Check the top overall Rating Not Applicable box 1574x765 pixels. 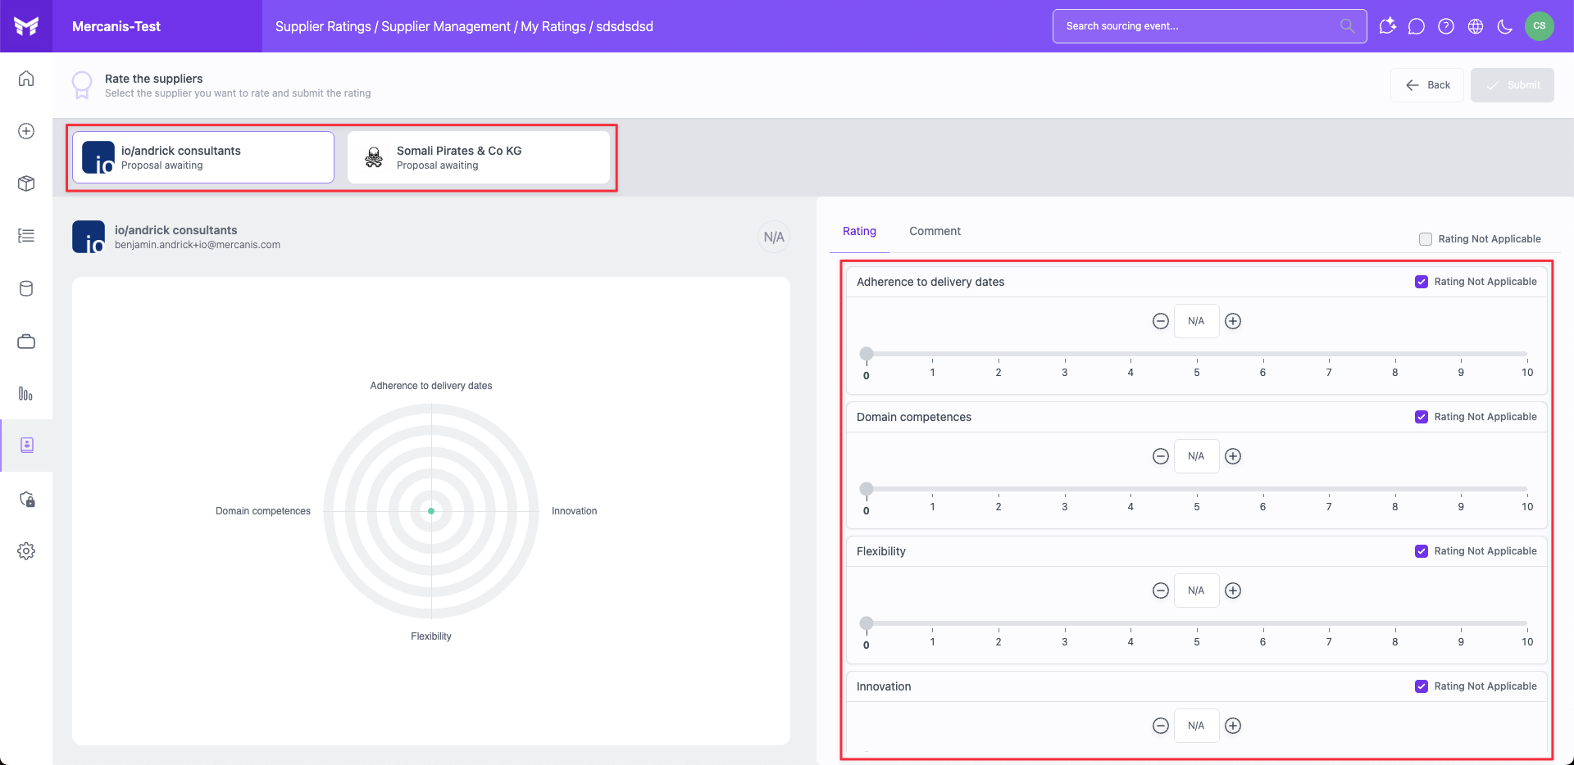tap(1426, 239)
